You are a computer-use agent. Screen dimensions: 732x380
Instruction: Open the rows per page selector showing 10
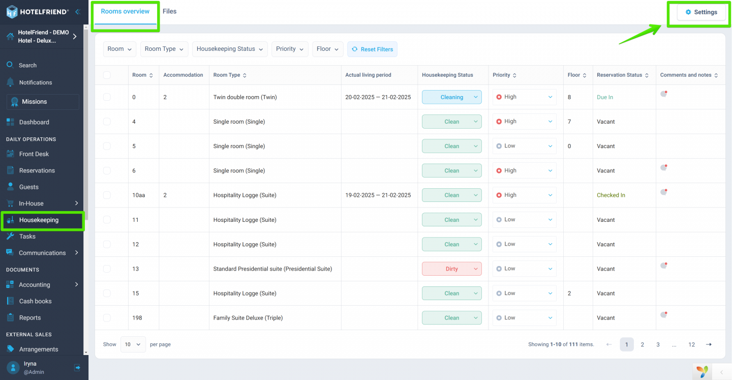tap(133, 344)
